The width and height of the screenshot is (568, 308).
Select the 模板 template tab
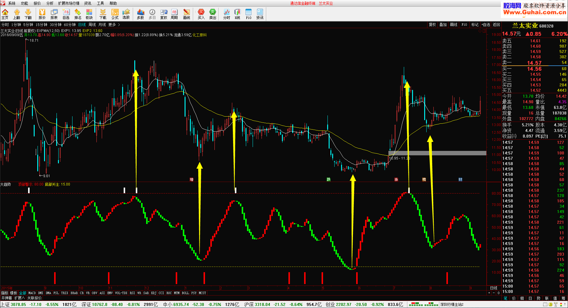click(x=14, y=293)
